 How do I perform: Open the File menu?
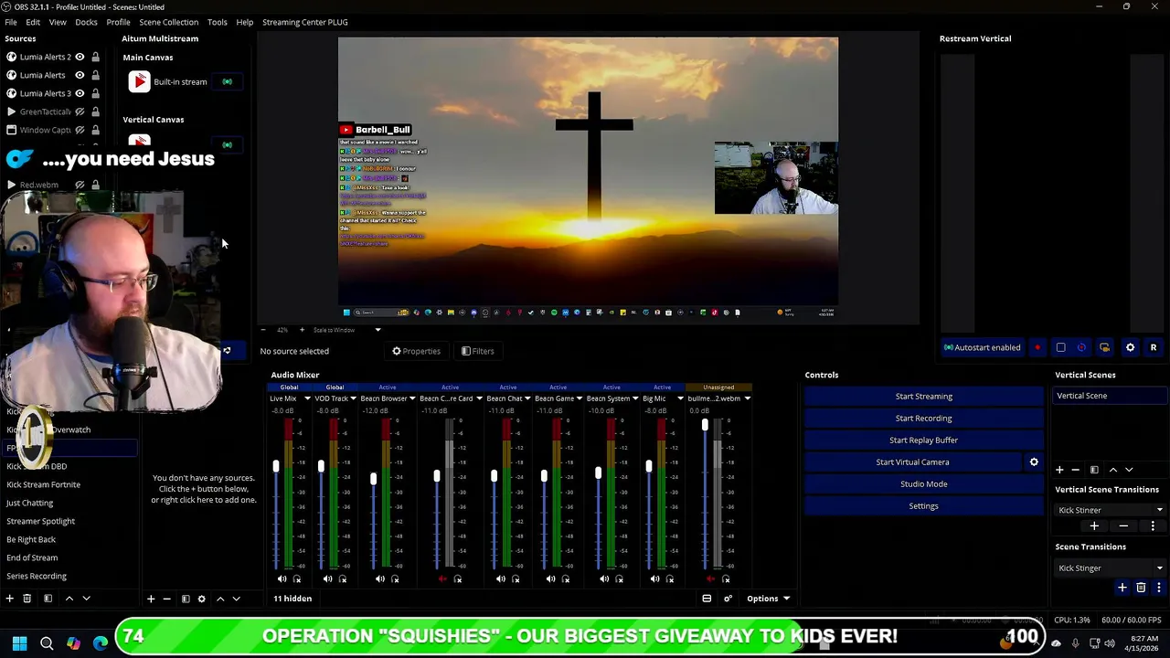coord(11,22)
